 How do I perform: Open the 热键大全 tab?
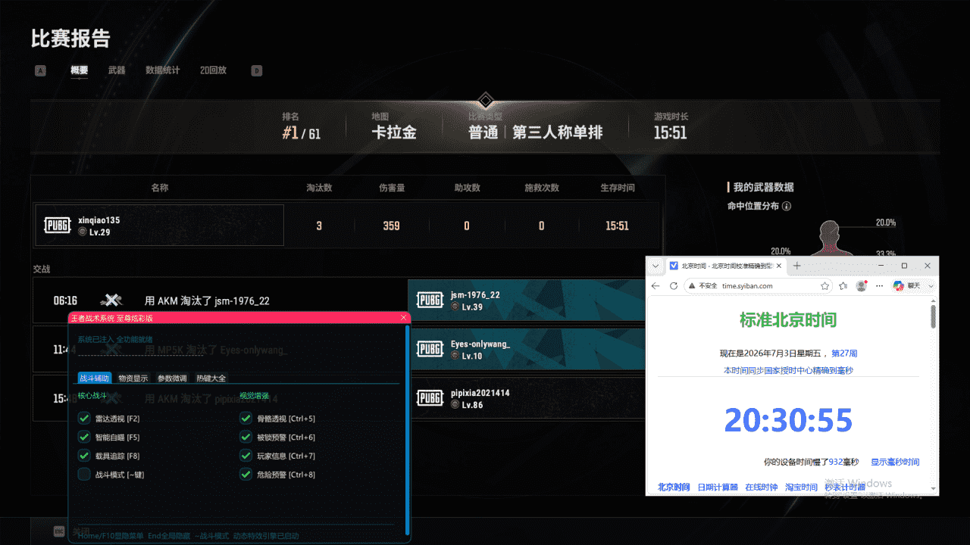click(x=211, y=378)
